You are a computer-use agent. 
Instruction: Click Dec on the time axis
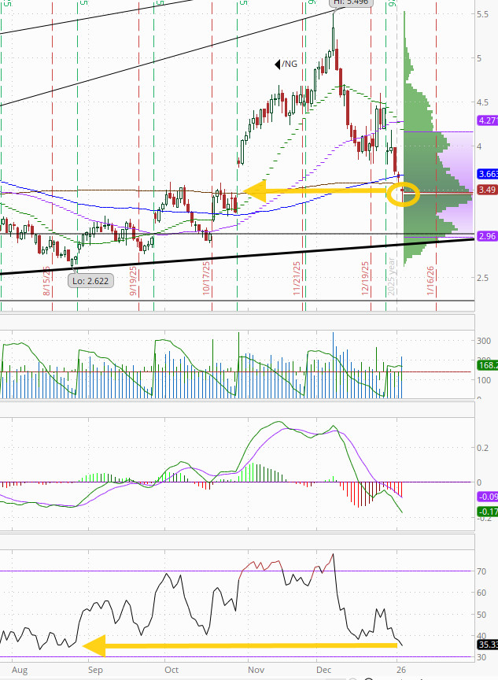pyautogui.click(x=324, y=670)
